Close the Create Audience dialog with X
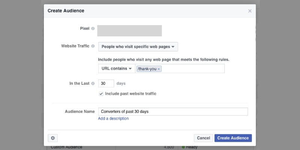This screenshot has width=300, height=150. click(250, 11)
